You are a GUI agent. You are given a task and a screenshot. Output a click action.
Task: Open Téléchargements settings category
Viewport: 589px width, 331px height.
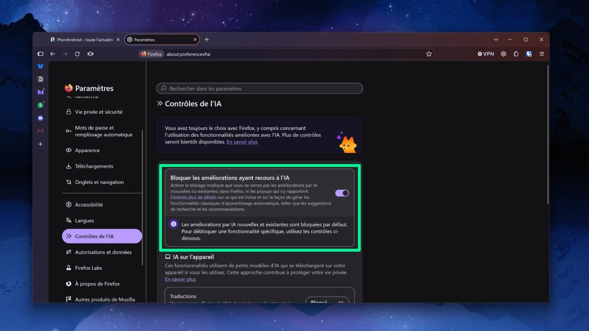(94, 166)
